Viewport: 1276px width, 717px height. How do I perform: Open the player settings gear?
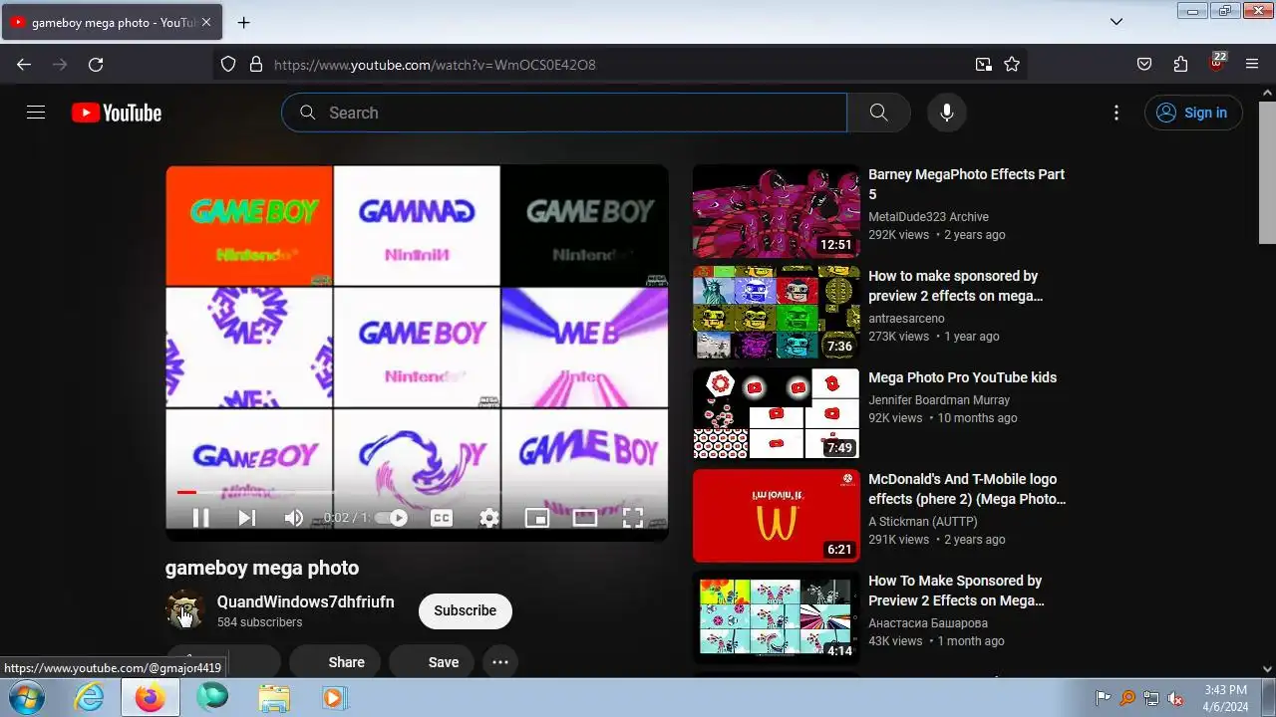pos(488,518)
